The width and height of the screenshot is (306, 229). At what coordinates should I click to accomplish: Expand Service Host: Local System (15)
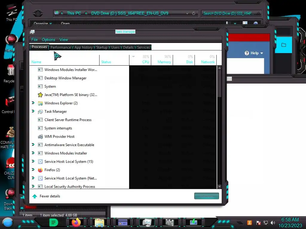coord(33,161)
